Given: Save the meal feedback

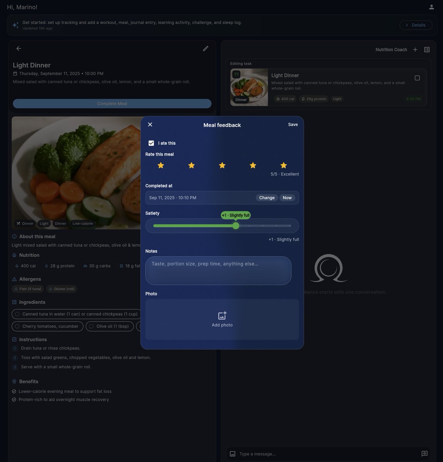Looking at the screenshot, I should [x=293, y=124].
